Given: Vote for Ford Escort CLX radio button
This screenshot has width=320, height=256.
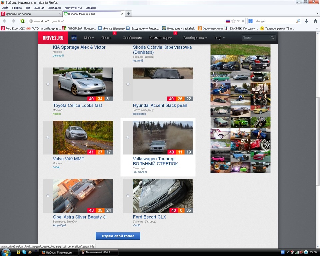Looking at the screenshot, I should [x=128, y=196].
